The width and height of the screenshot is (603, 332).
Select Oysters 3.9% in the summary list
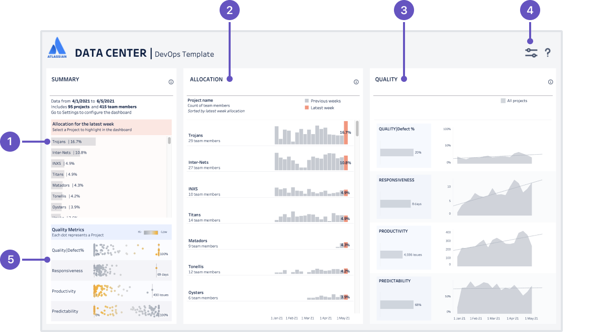pos(65,207)
